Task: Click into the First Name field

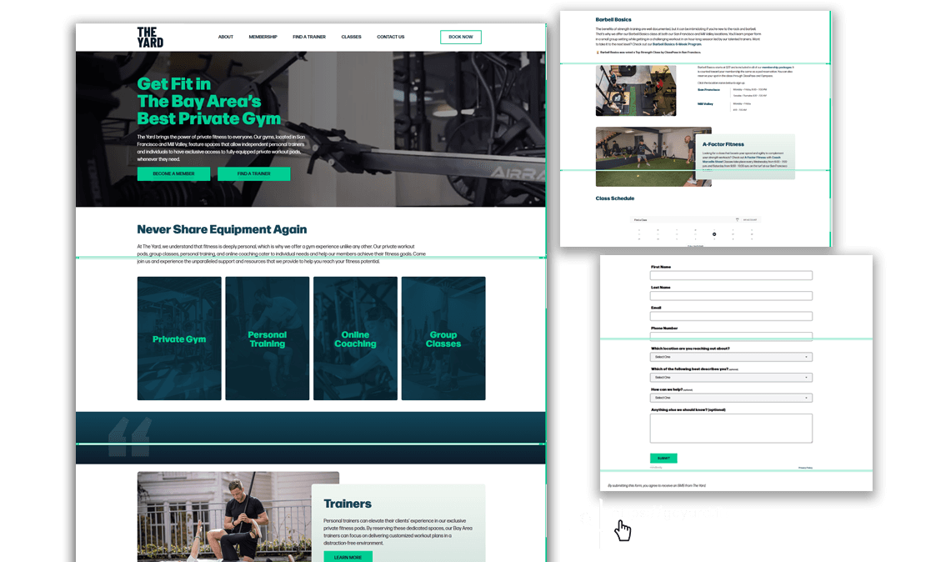Action: click(x=731, y=275)
